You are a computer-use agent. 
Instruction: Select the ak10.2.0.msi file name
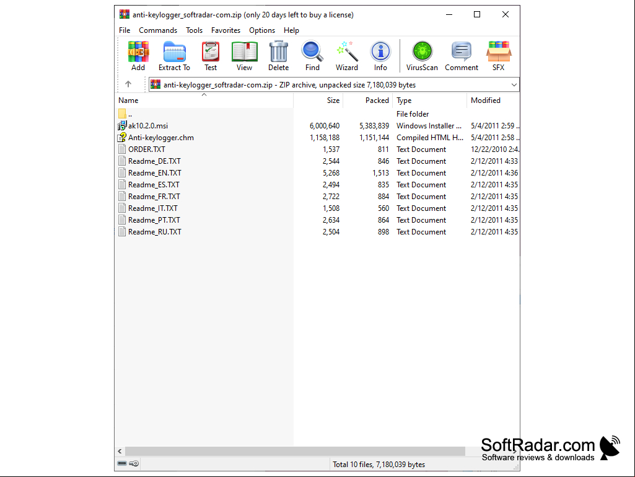[148, 126]
